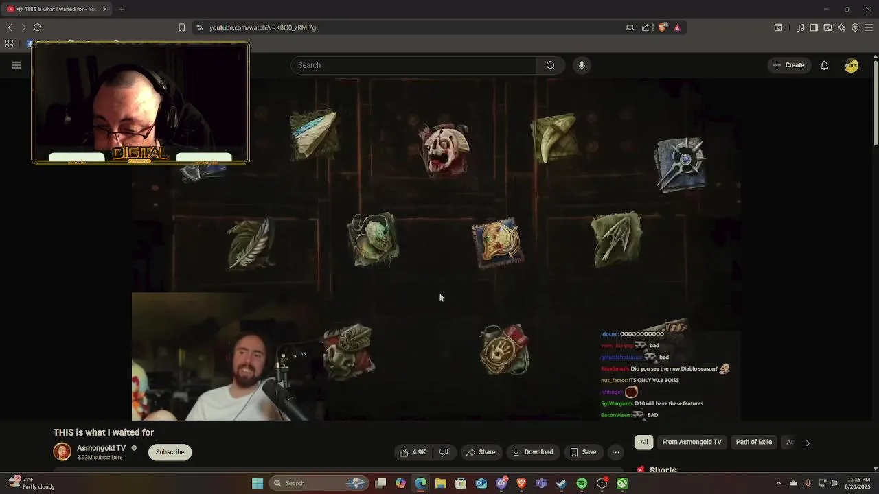Click the address bar URL

click(x=262, y=27)
